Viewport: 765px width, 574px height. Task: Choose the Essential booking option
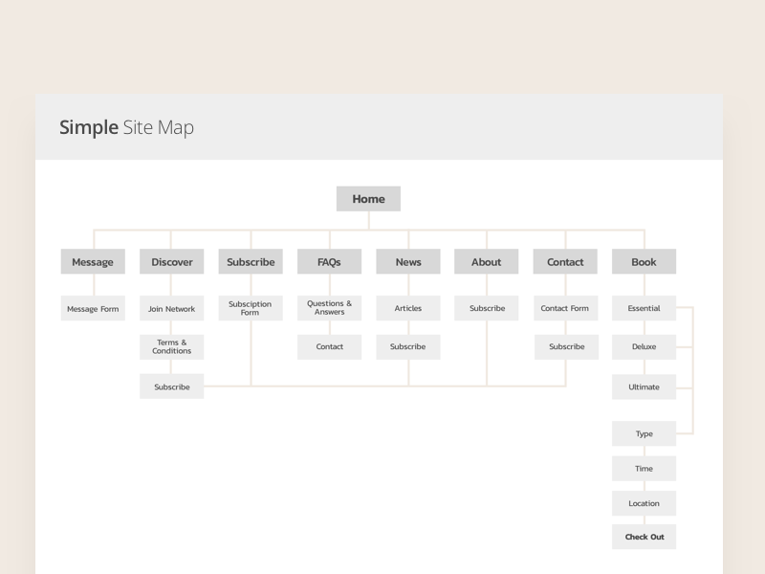(644, 309)
